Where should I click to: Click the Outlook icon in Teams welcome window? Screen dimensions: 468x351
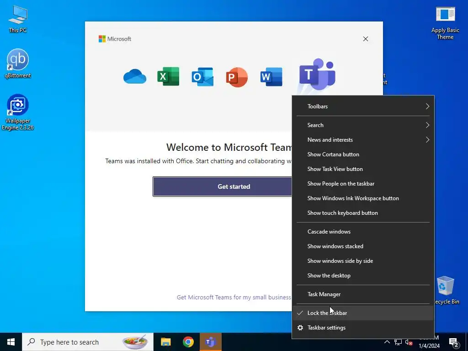(202, 77)
